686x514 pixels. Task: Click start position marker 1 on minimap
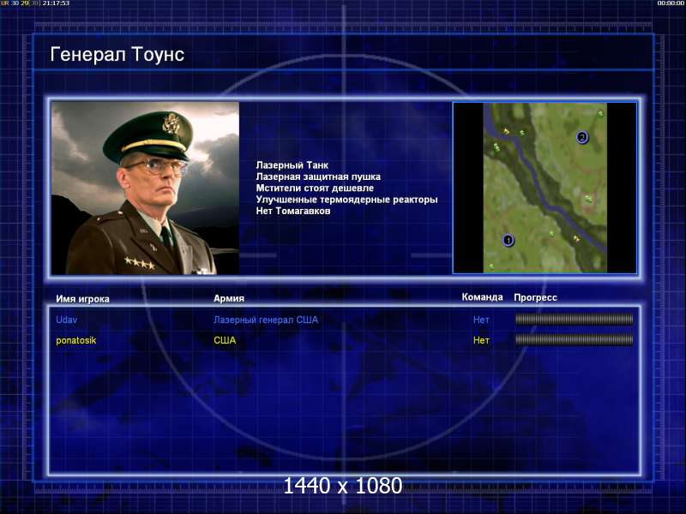(x=508, y=240)
